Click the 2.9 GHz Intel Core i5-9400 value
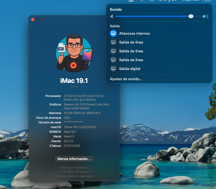 (x=84, y=98)
